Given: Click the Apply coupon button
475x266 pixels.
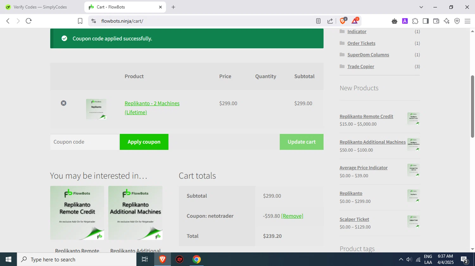Looking at the screenshot, I should coord(144,142).
